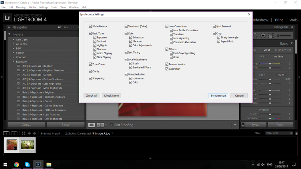Click the Lightroom taskbar icon
The image size is (301, 169).
[38, 164]
